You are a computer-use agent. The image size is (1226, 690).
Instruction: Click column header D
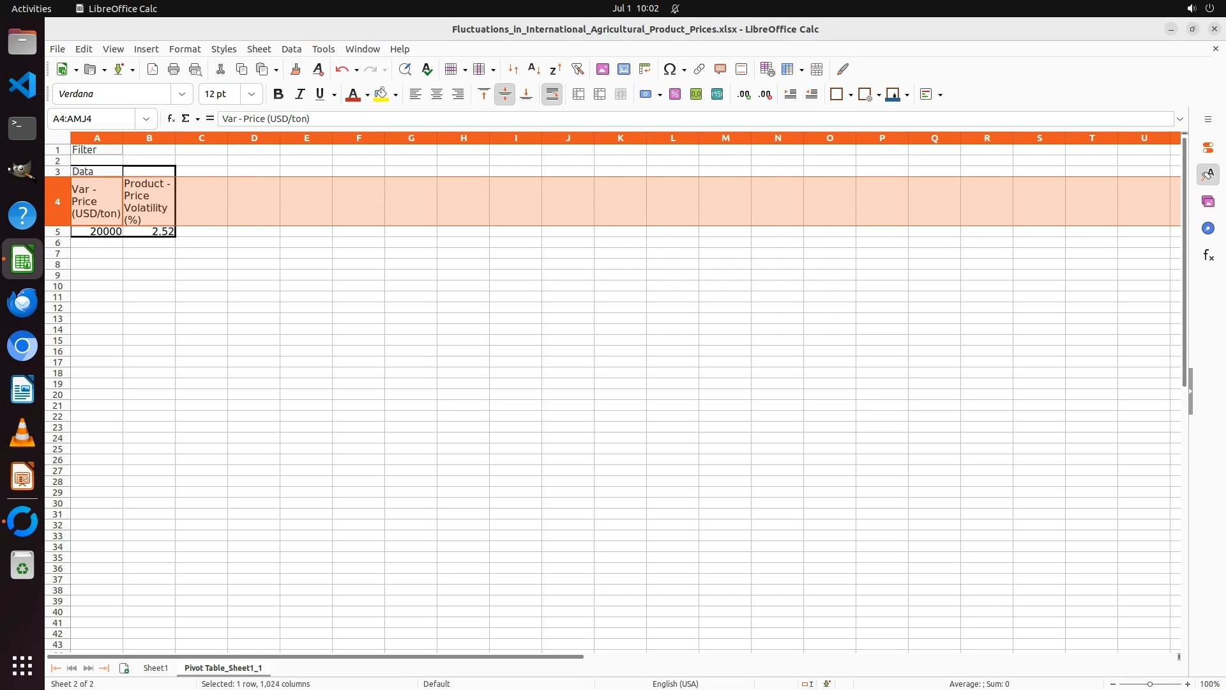coord(254,138)
